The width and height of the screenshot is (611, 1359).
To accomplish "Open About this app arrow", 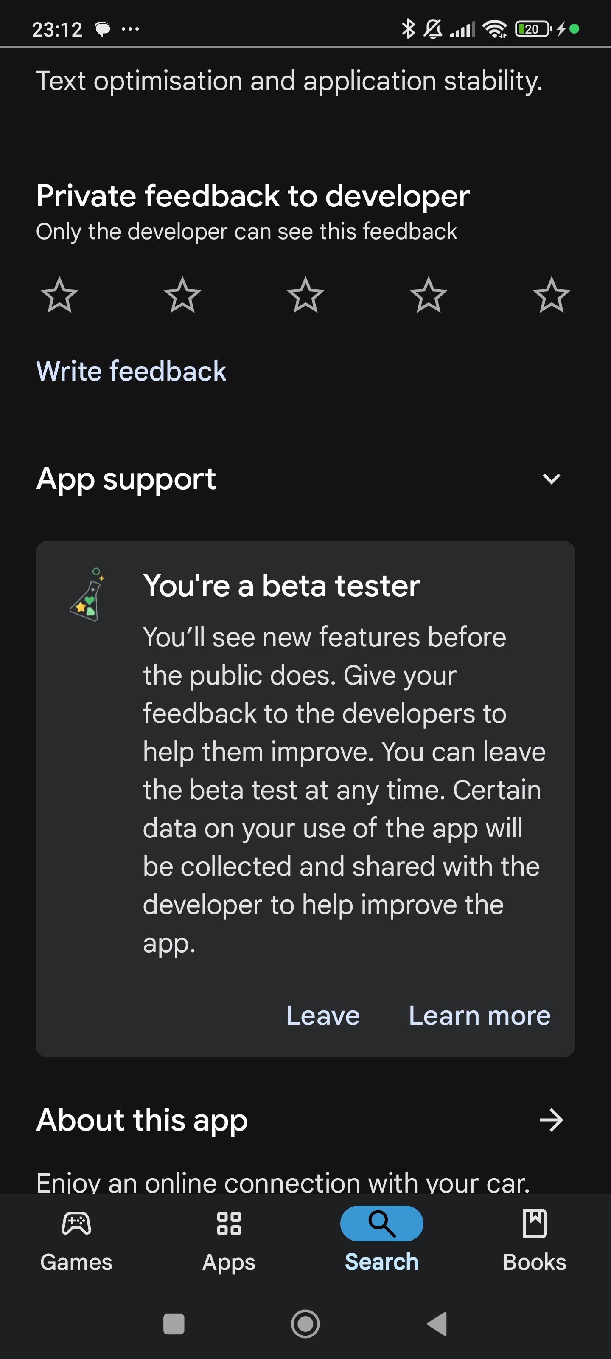I will coord(551,1119).
